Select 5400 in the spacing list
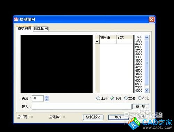This screenshot has width=174, height=132. coord(139,77)
